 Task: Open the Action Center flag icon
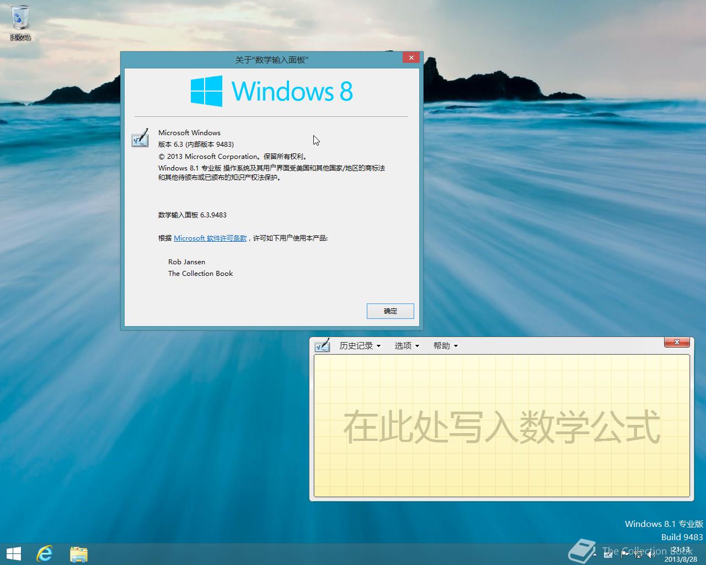pyautogui.click(x=624, y=555)
